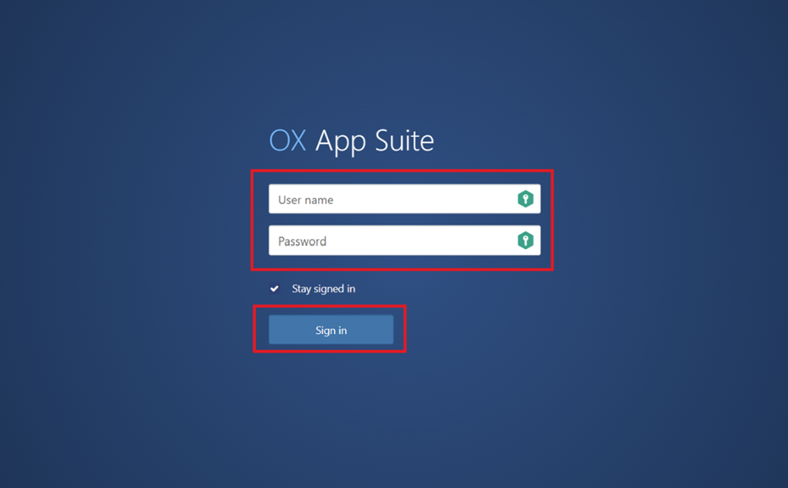Click the 'Stay signed in' label text

coord(323,289)
